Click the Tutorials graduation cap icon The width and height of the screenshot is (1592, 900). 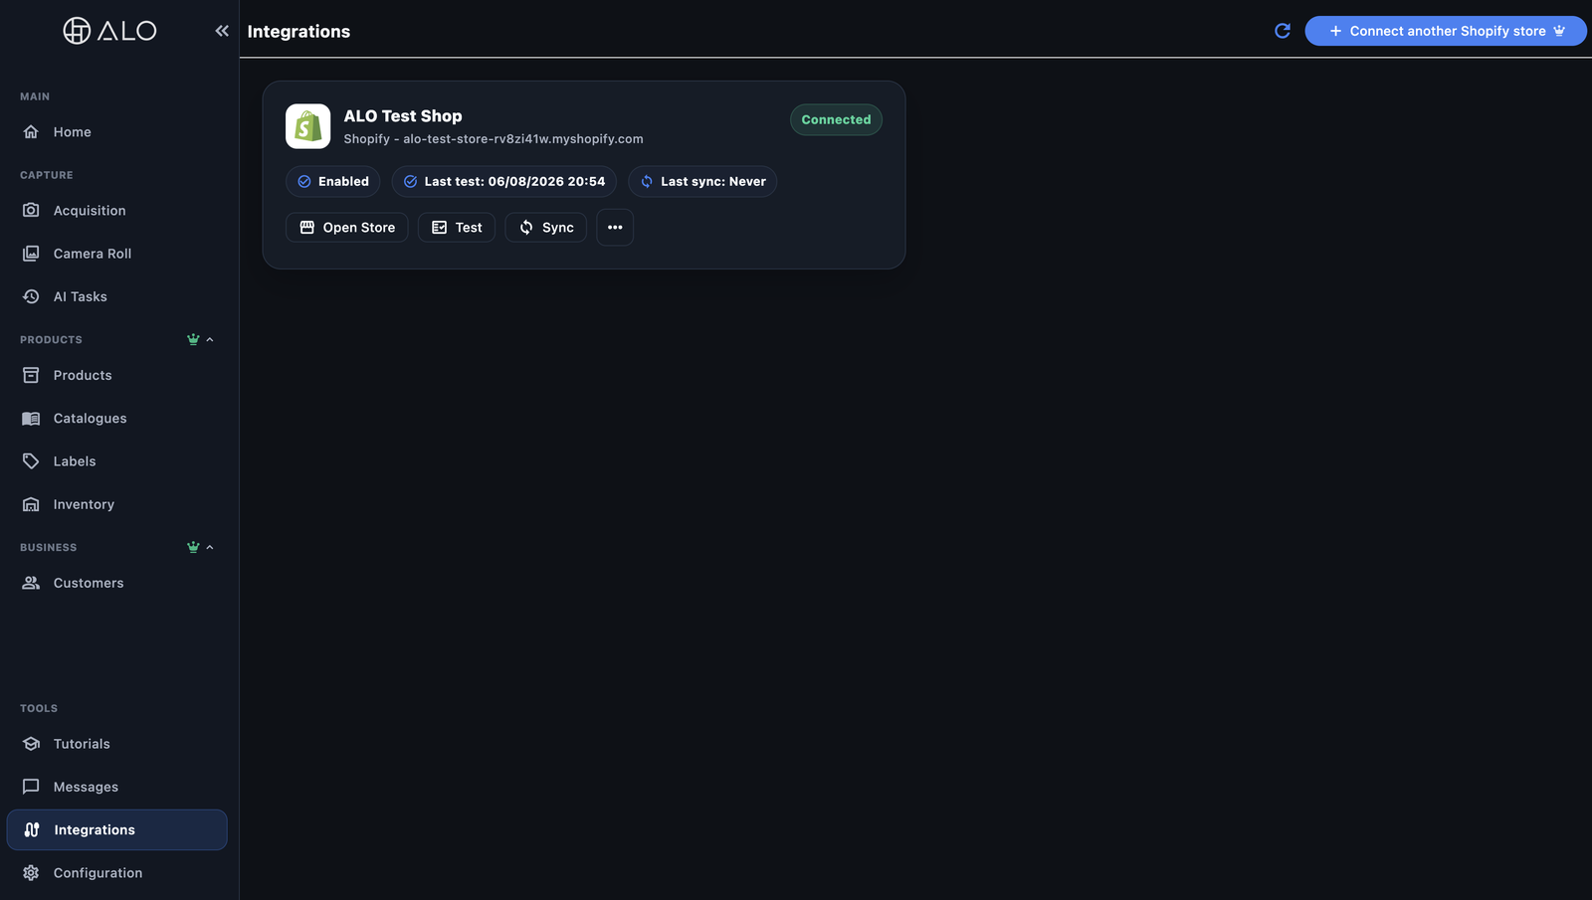click(31, 744)
